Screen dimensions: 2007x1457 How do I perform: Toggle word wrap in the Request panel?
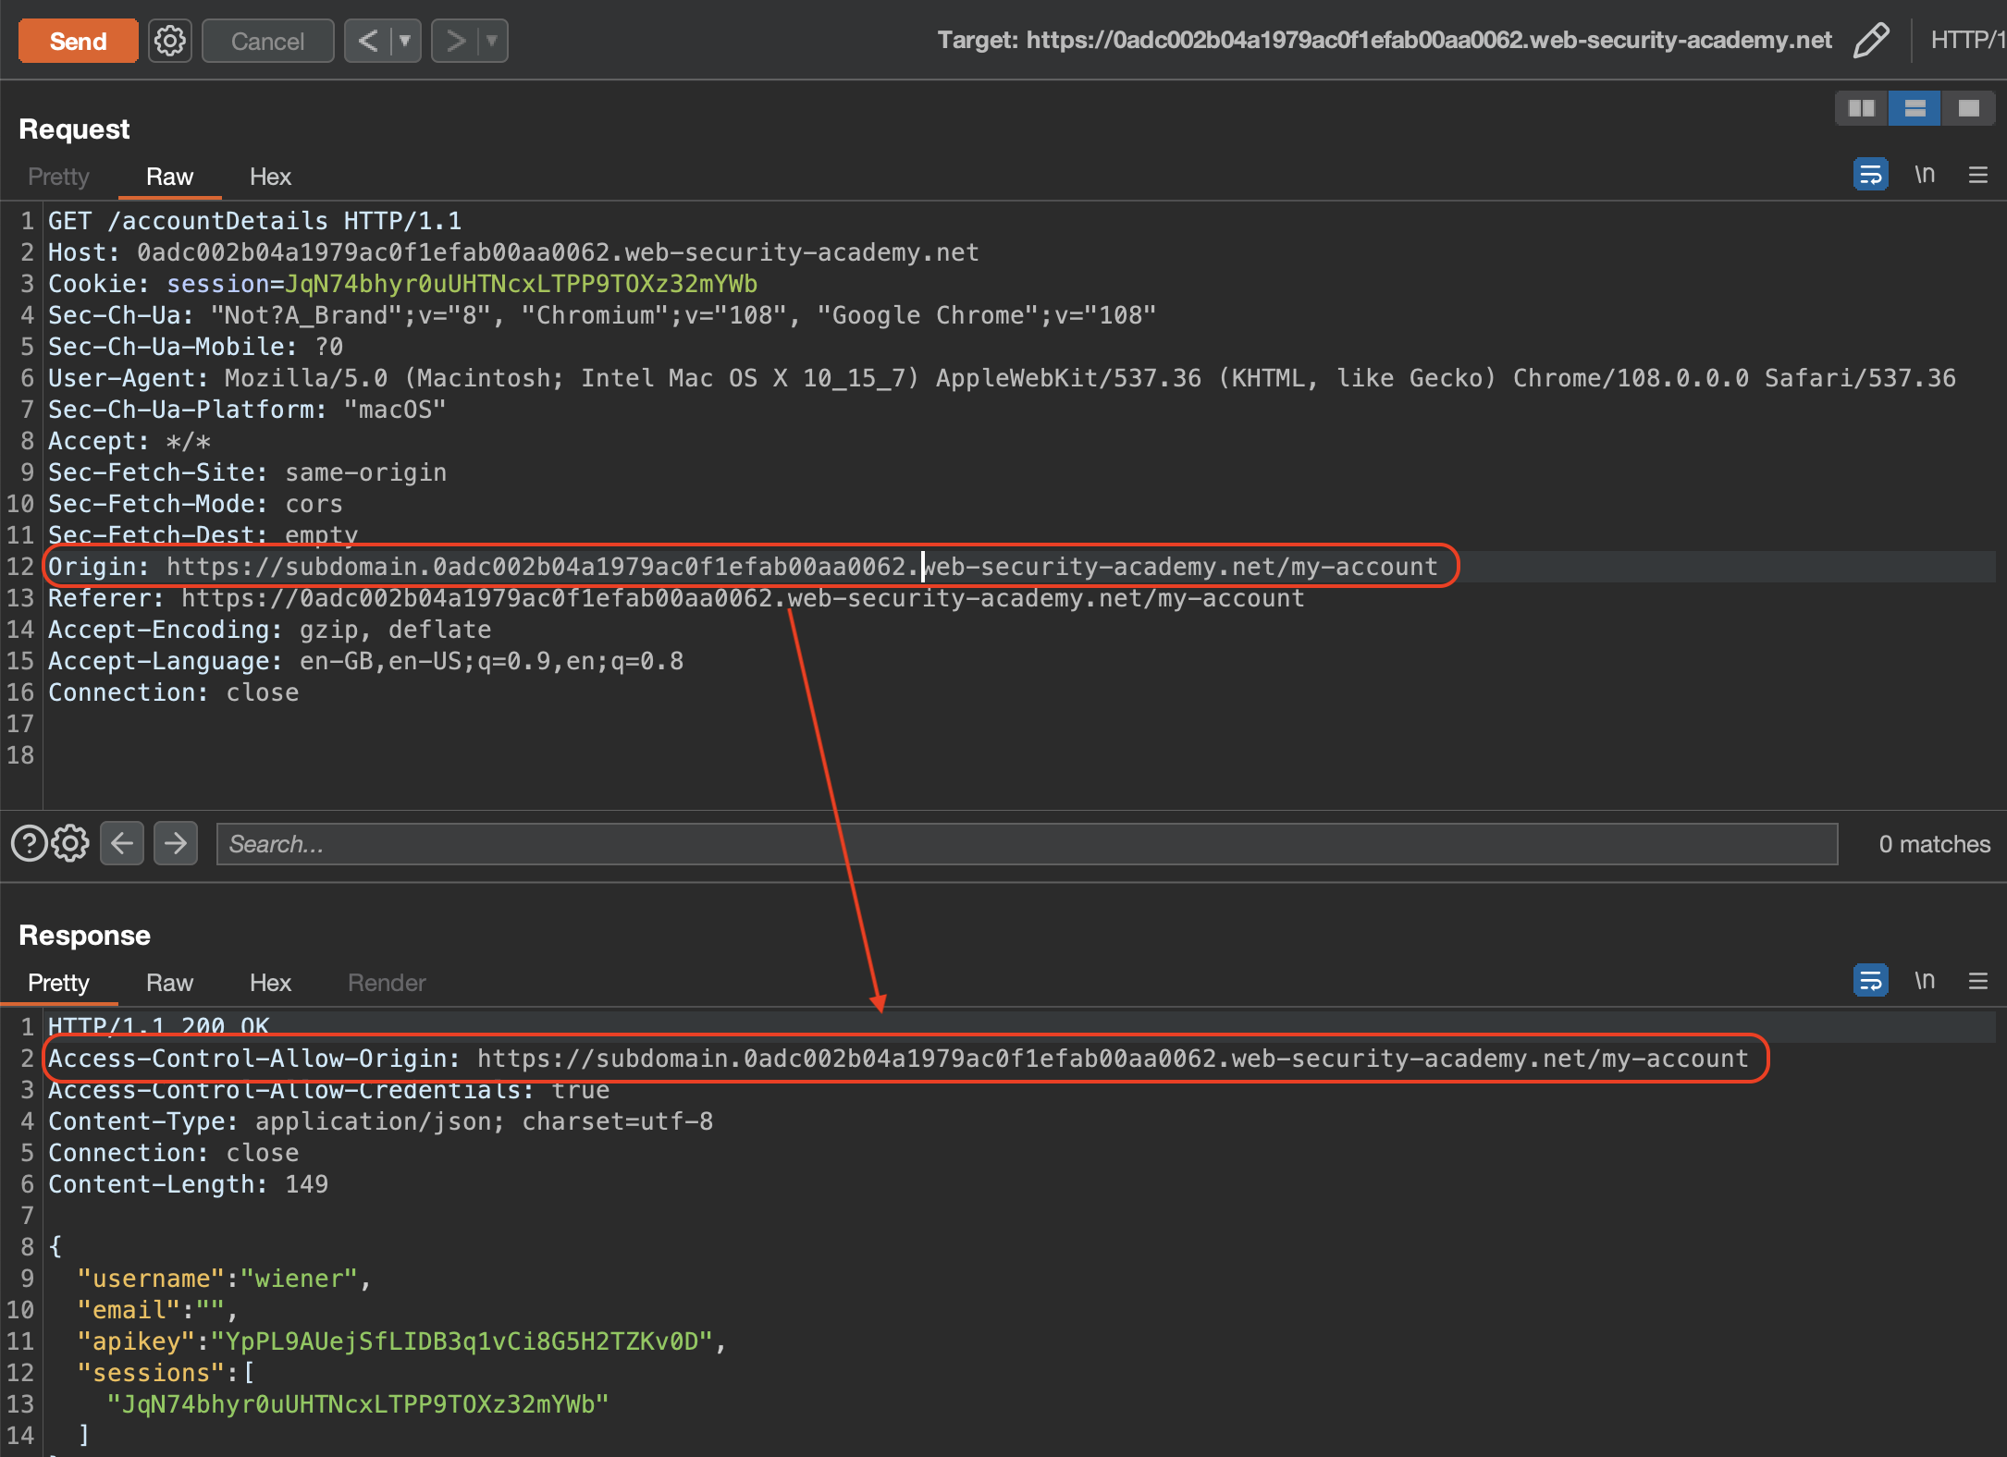[1870, 175]
